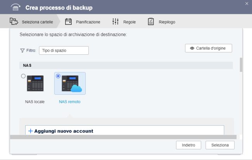Go to the Riepilogo step
Screen dimensions: 252x160
click(161, 22)
